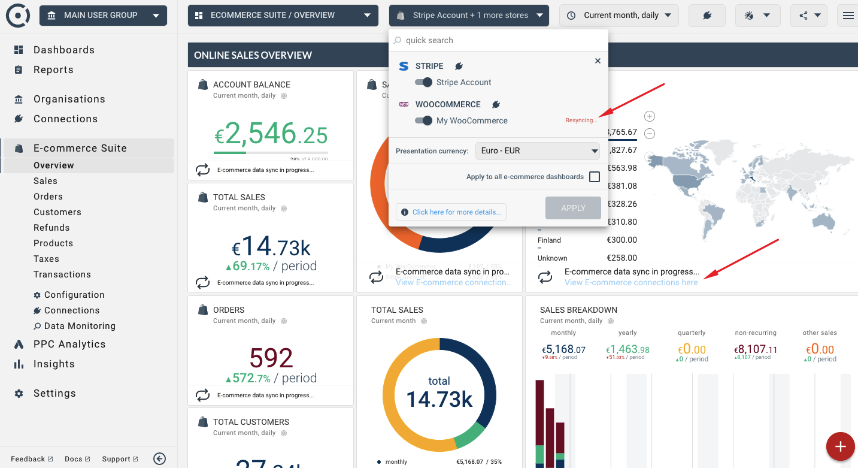
Task: Click here for more details button
Action: (451, 212)
